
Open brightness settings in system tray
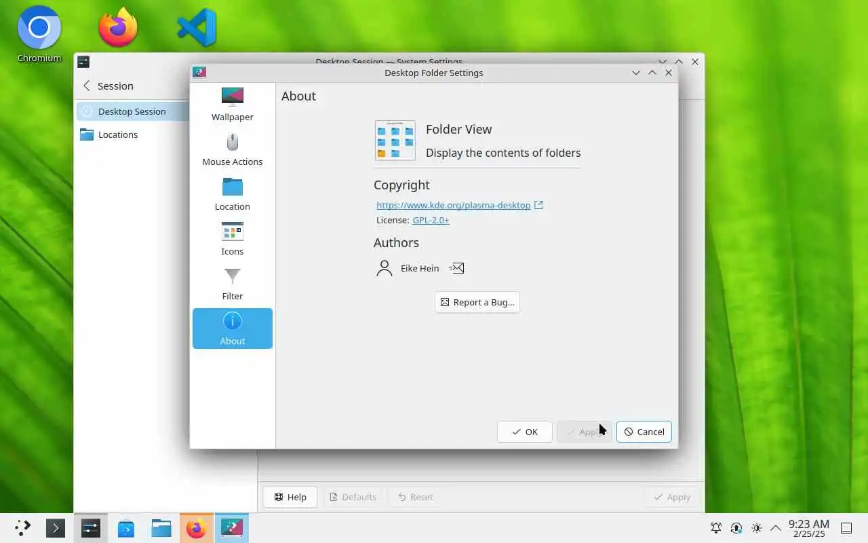click(757, 528)
